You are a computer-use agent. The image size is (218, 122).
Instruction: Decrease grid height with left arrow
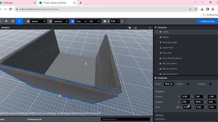[x=109, y=21]
